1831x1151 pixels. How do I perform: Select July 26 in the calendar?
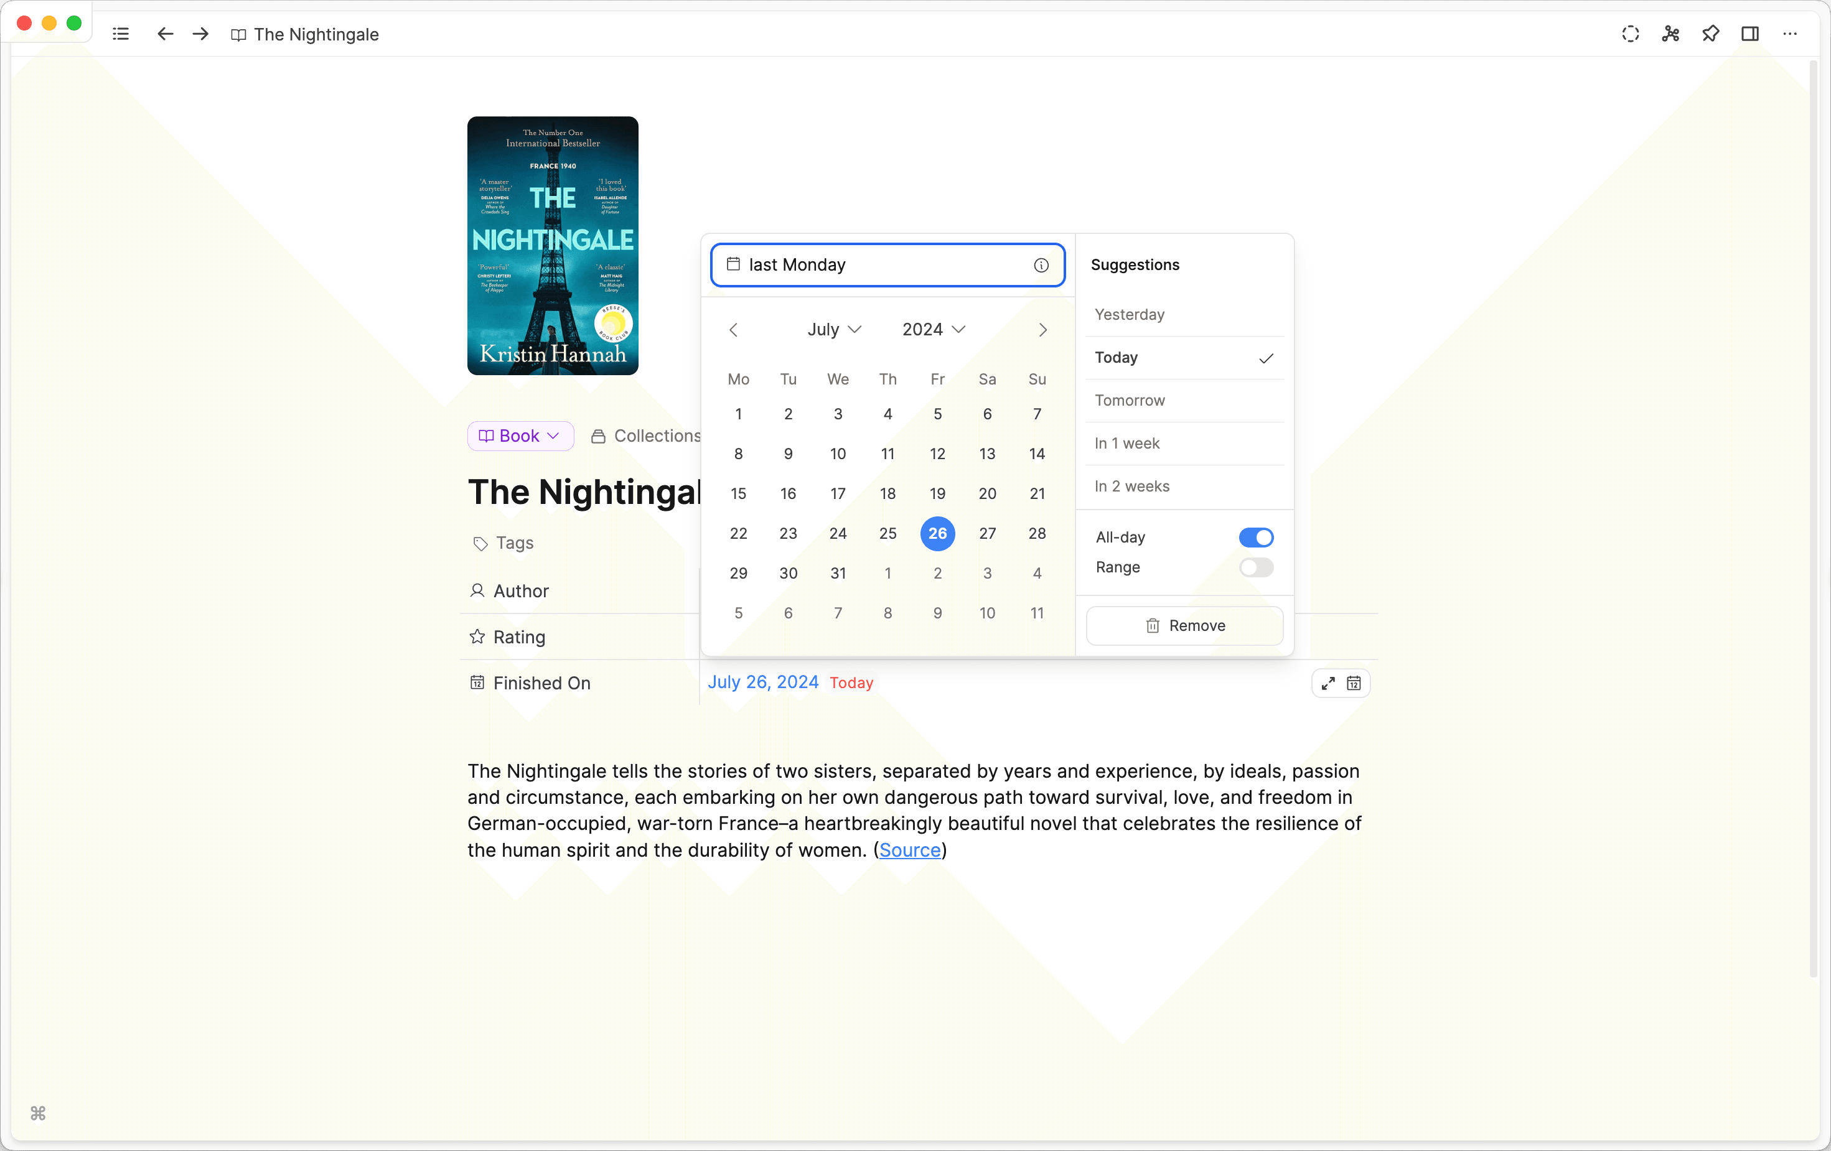point(937,534)
